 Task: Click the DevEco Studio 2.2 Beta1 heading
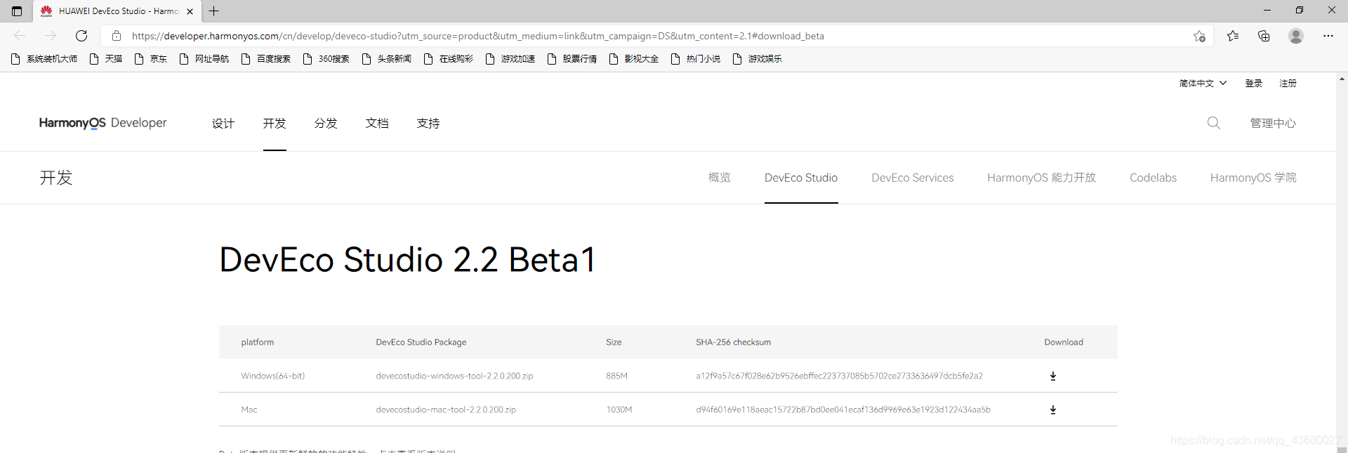[x=408, y=260]
